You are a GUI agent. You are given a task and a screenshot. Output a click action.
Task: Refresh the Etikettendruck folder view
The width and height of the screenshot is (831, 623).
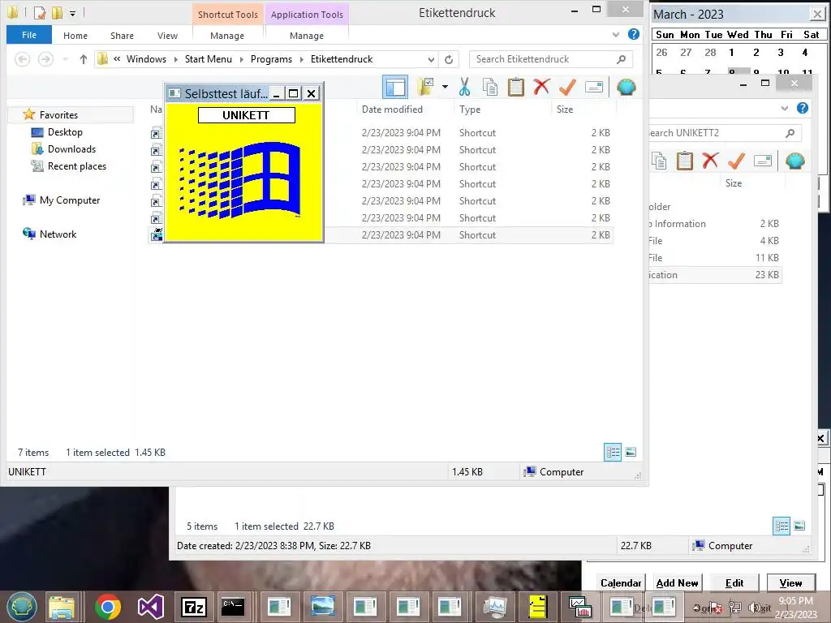(449, 59)
